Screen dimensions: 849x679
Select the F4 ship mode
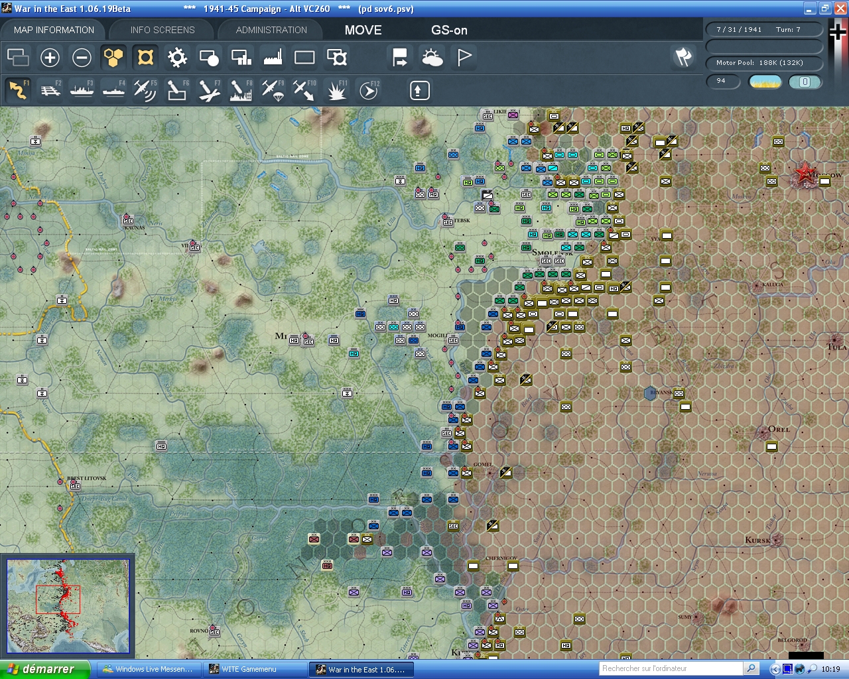(113, 90)
